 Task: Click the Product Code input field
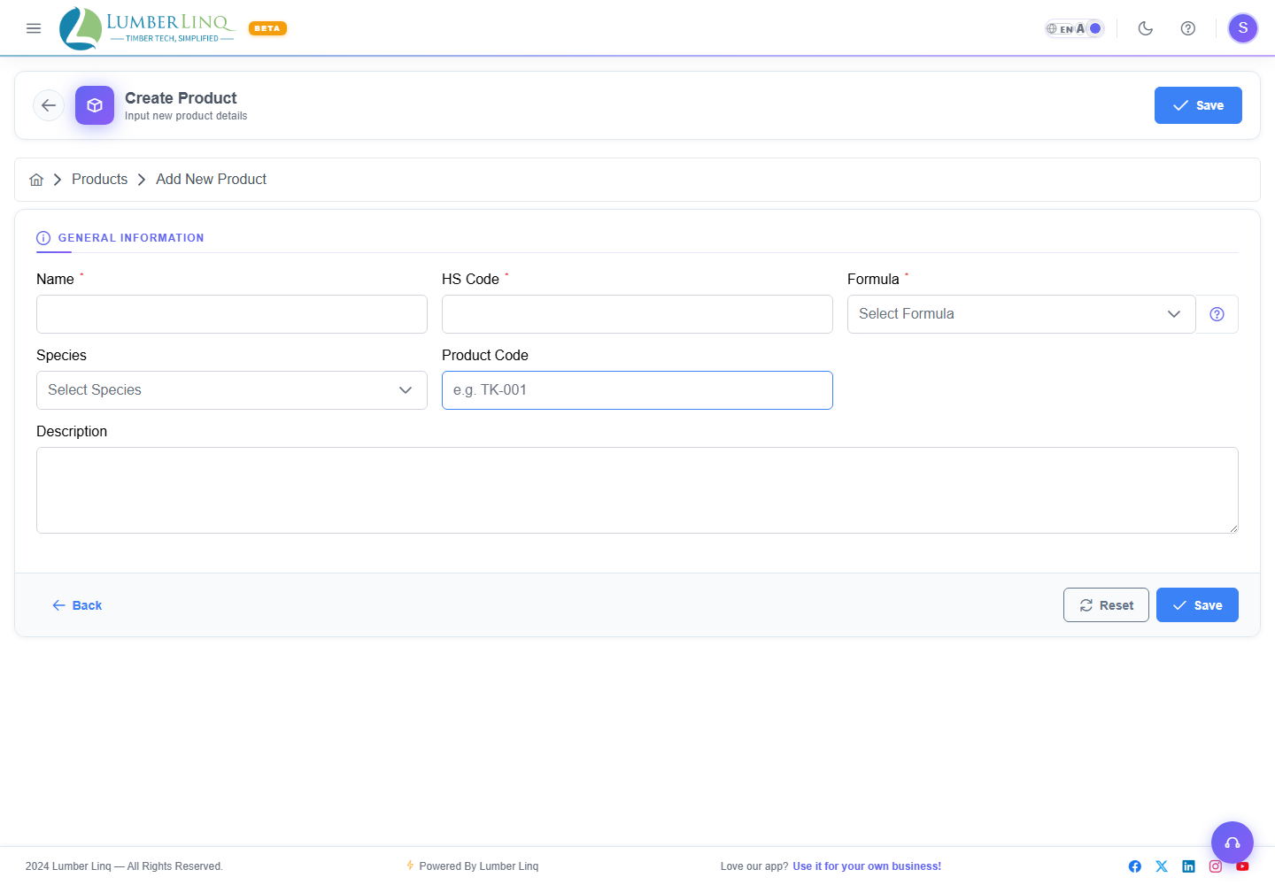coord(637,390)
